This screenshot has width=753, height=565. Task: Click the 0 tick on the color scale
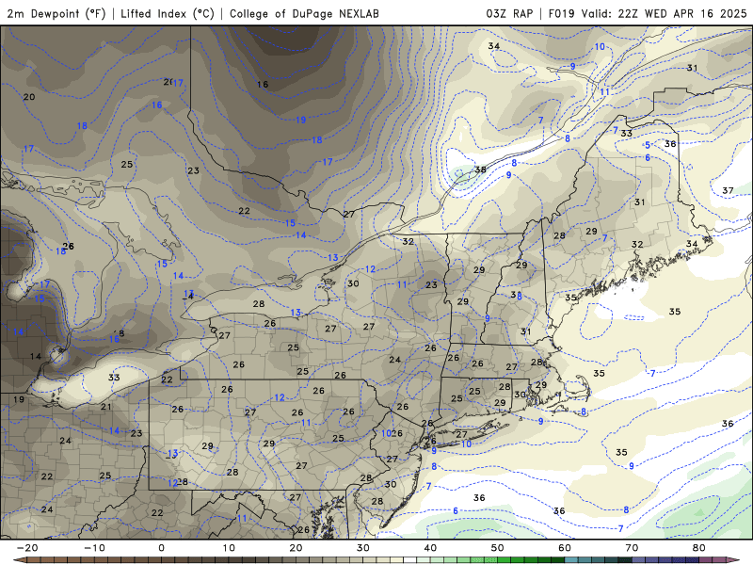[x=161, y=548]
